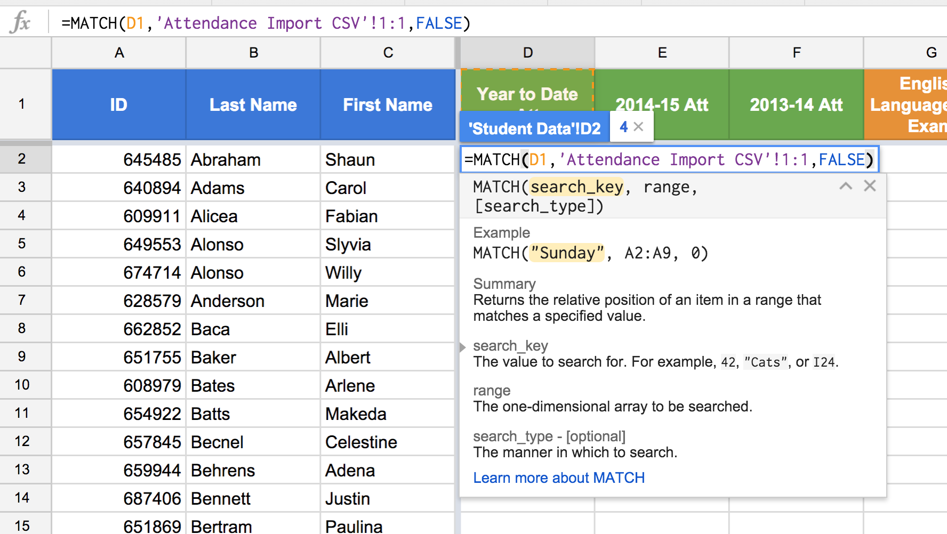Select cell with ID 654922
947x534 pixels.
[x=119, y=414]
